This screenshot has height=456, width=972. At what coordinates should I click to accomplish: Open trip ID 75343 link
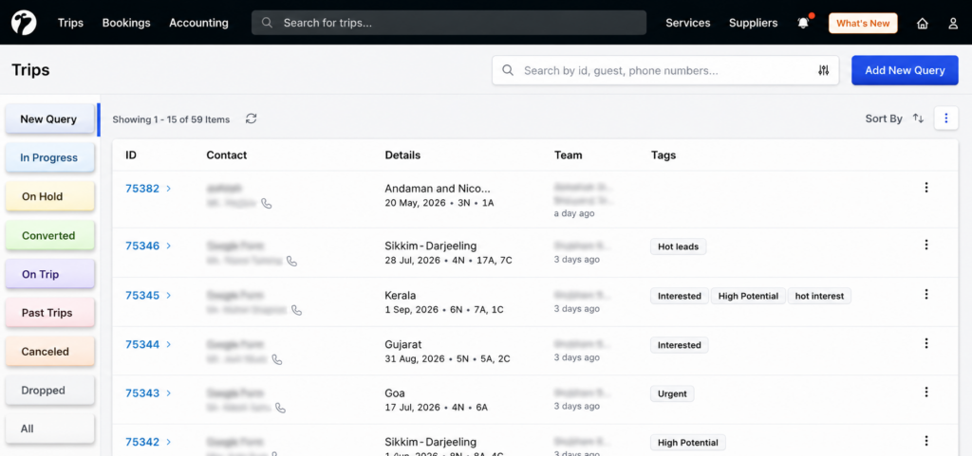[142, 392]
